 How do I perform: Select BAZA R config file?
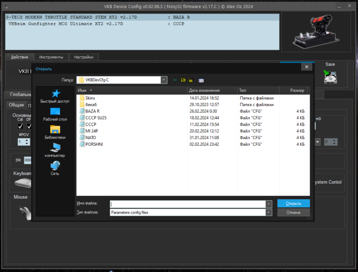coord(90,111)
